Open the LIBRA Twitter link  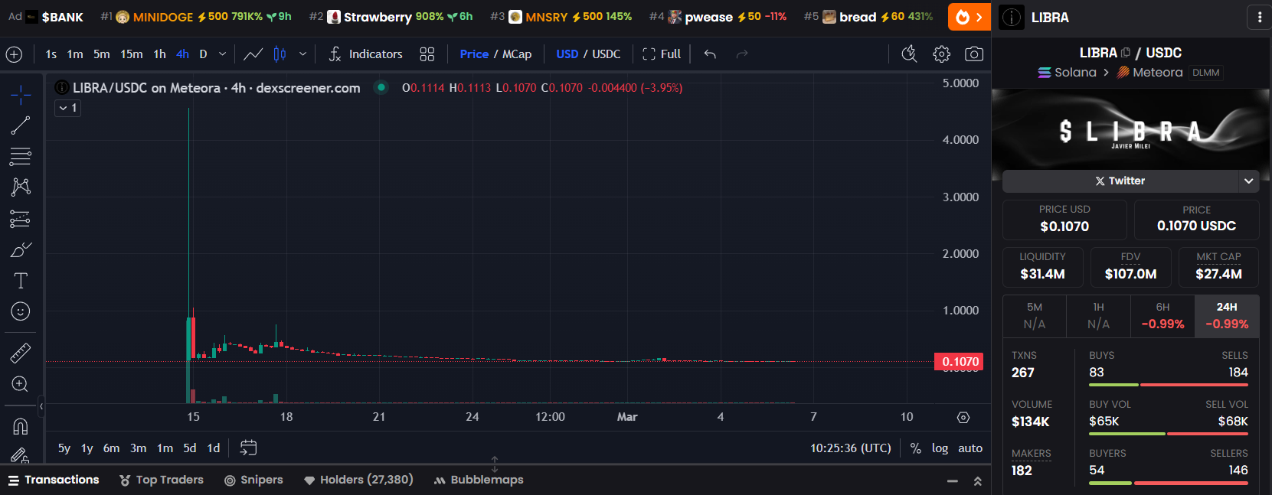pyautogui.click(x=1120, y=181)
